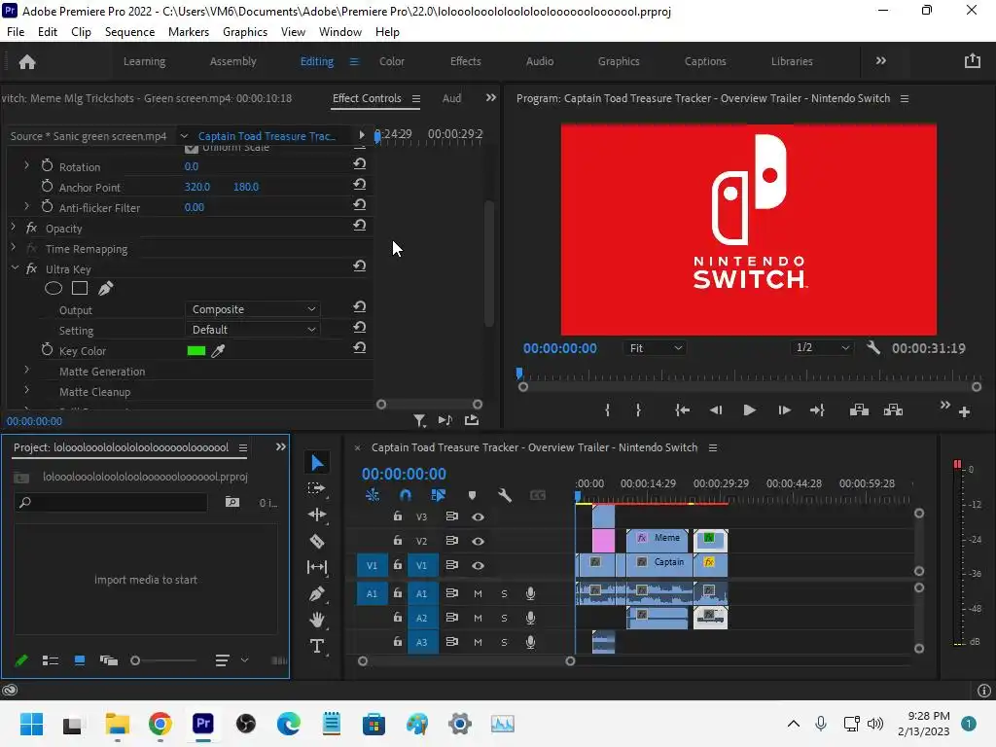Expand Opacity effect properties
The width and height of the screenshot is (996, 747).
pos(14,226)
